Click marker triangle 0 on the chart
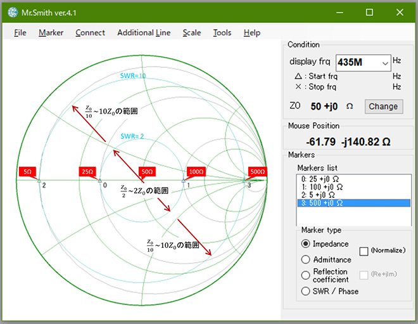This screenshot has height=324, width=418. click(x=100, y=181)
